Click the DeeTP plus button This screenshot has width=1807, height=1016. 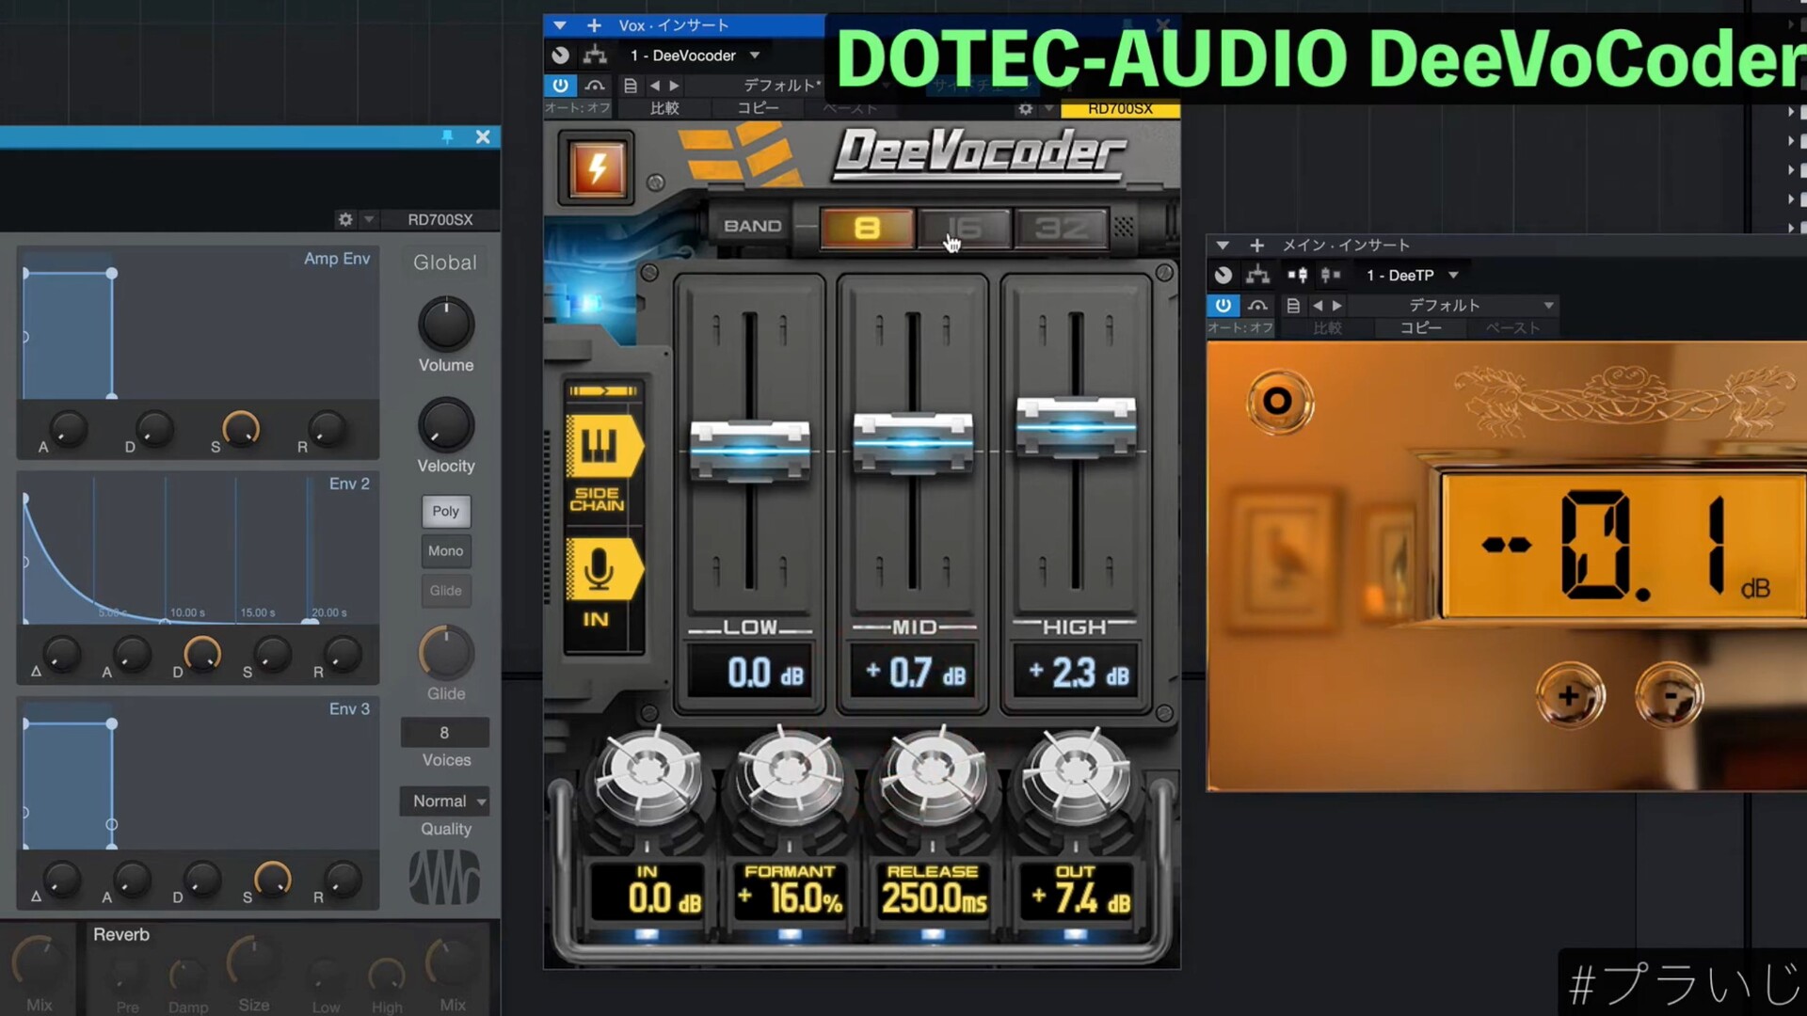[1569, 696]
